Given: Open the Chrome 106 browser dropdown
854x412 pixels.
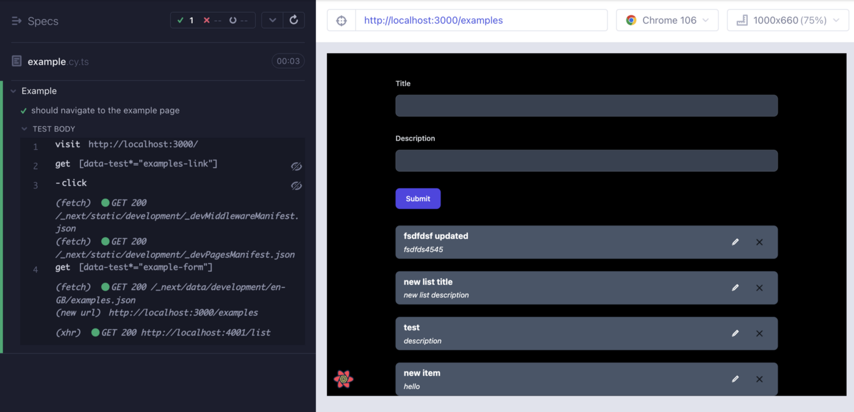Looking at the screenshot, I should pos(667,20).
